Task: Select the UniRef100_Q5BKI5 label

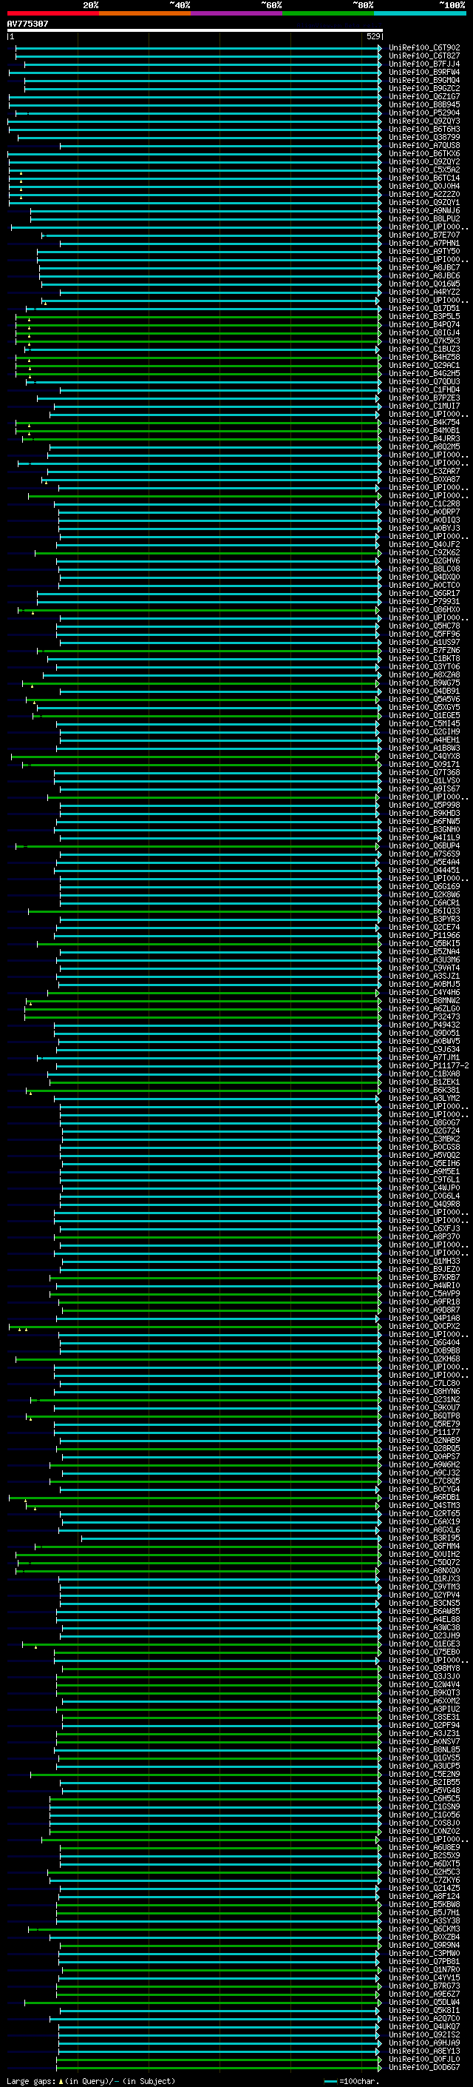Action: coord(423,943)
